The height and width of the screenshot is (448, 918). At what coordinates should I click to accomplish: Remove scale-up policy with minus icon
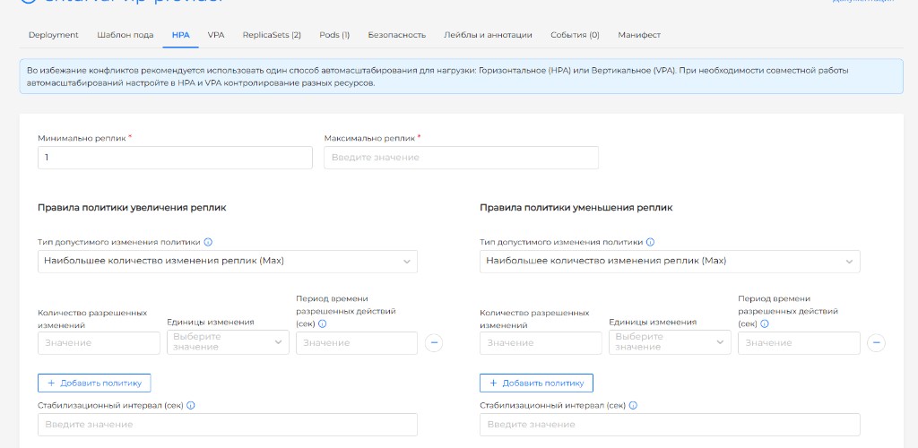click(x=434, y=343)
